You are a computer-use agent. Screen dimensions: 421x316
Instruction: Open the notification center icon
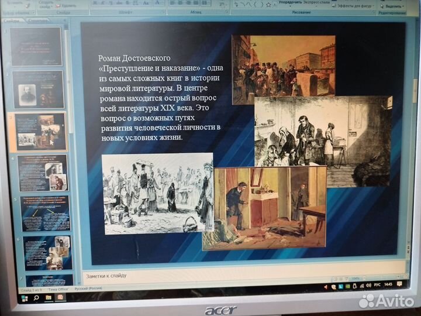[400, 284]
